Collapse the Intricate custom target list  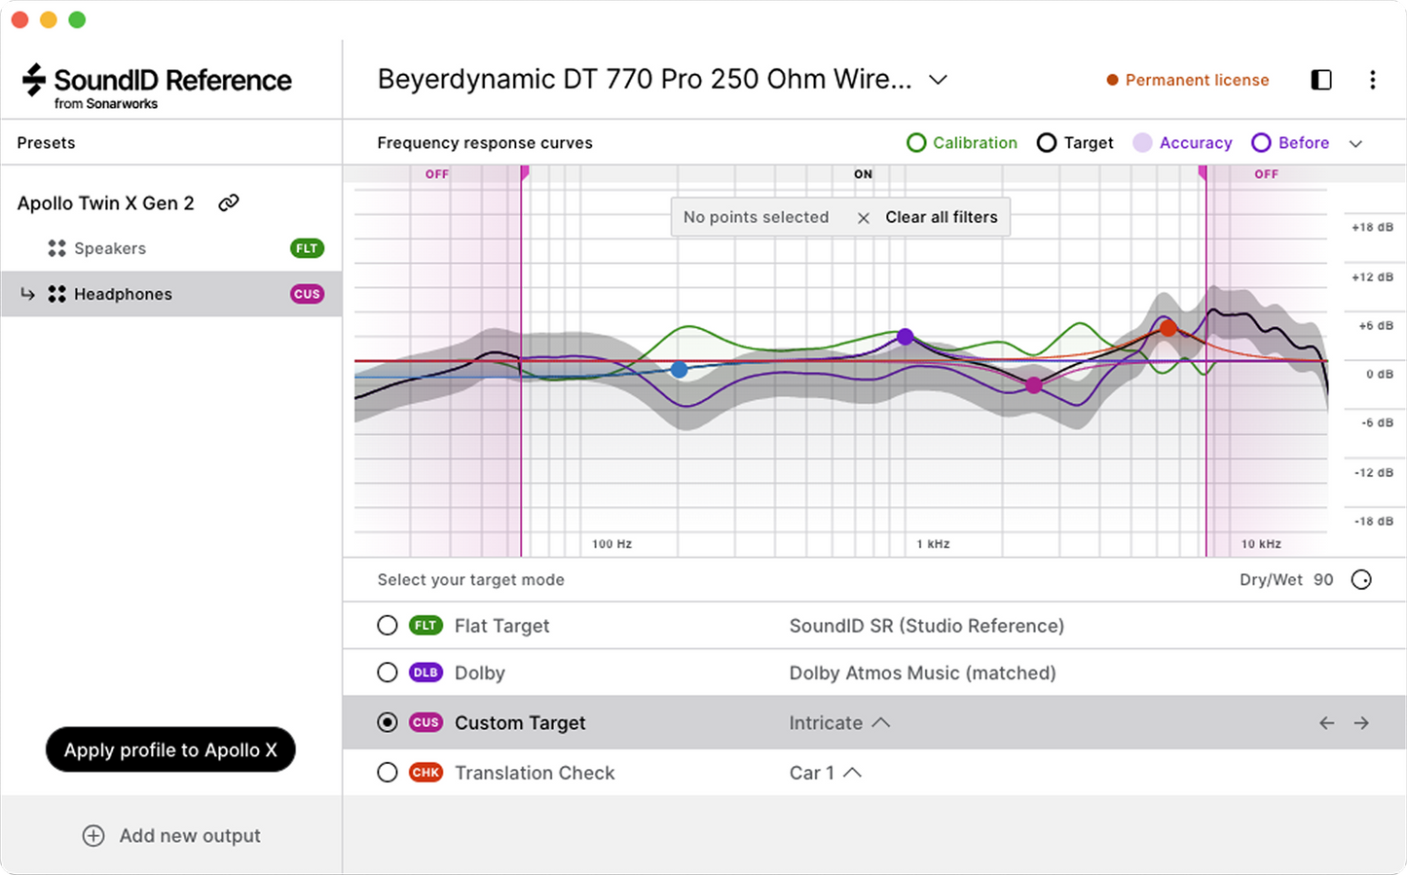pos(881,722)
